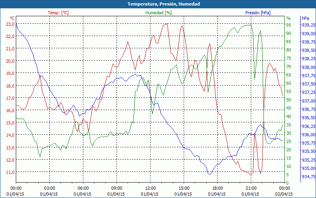Click the '938,00' pressure axis value
Viewport: 316px width, 198px height.
[x=308, y=67]
